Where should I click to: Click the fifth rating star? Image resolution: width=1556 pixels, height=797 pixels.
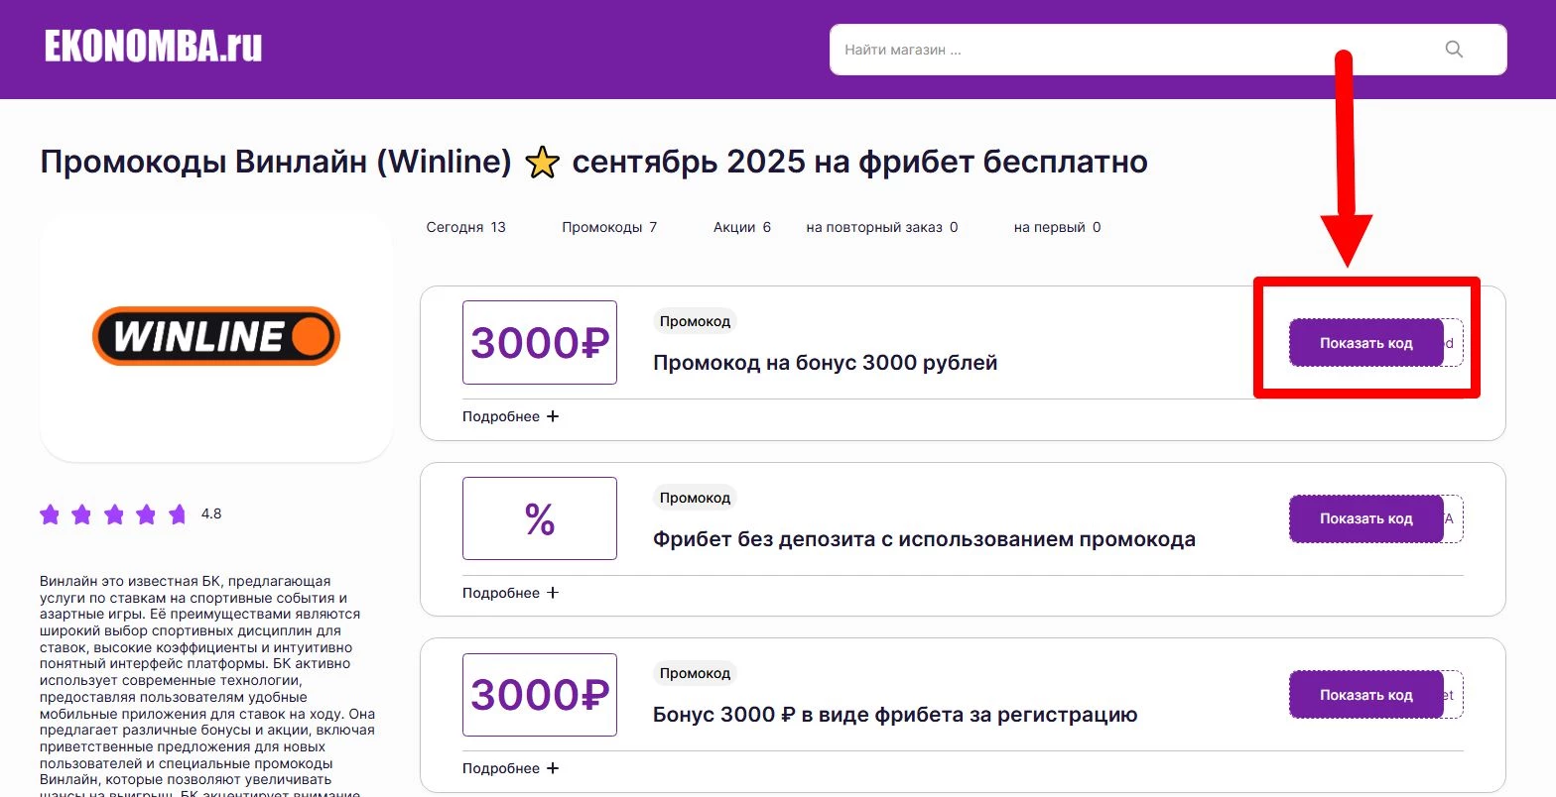click(x=178, y=514)
